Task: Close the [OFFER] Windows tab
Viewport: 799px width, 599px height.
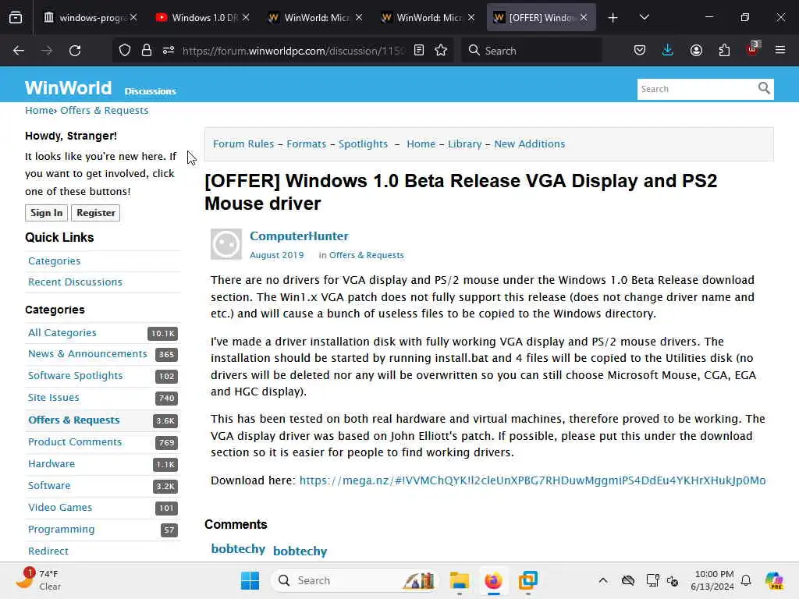Action: [x=584, y=18]
